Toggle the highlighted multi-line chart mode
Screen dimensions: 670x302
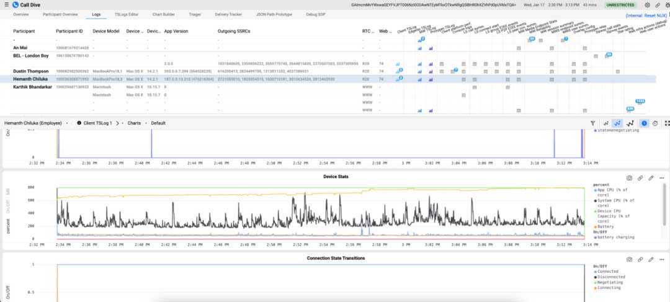[617, 123]
